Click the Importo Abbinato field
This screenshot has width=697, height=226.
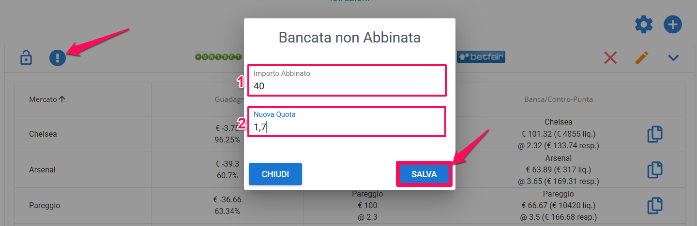click(x=347, y=81)
